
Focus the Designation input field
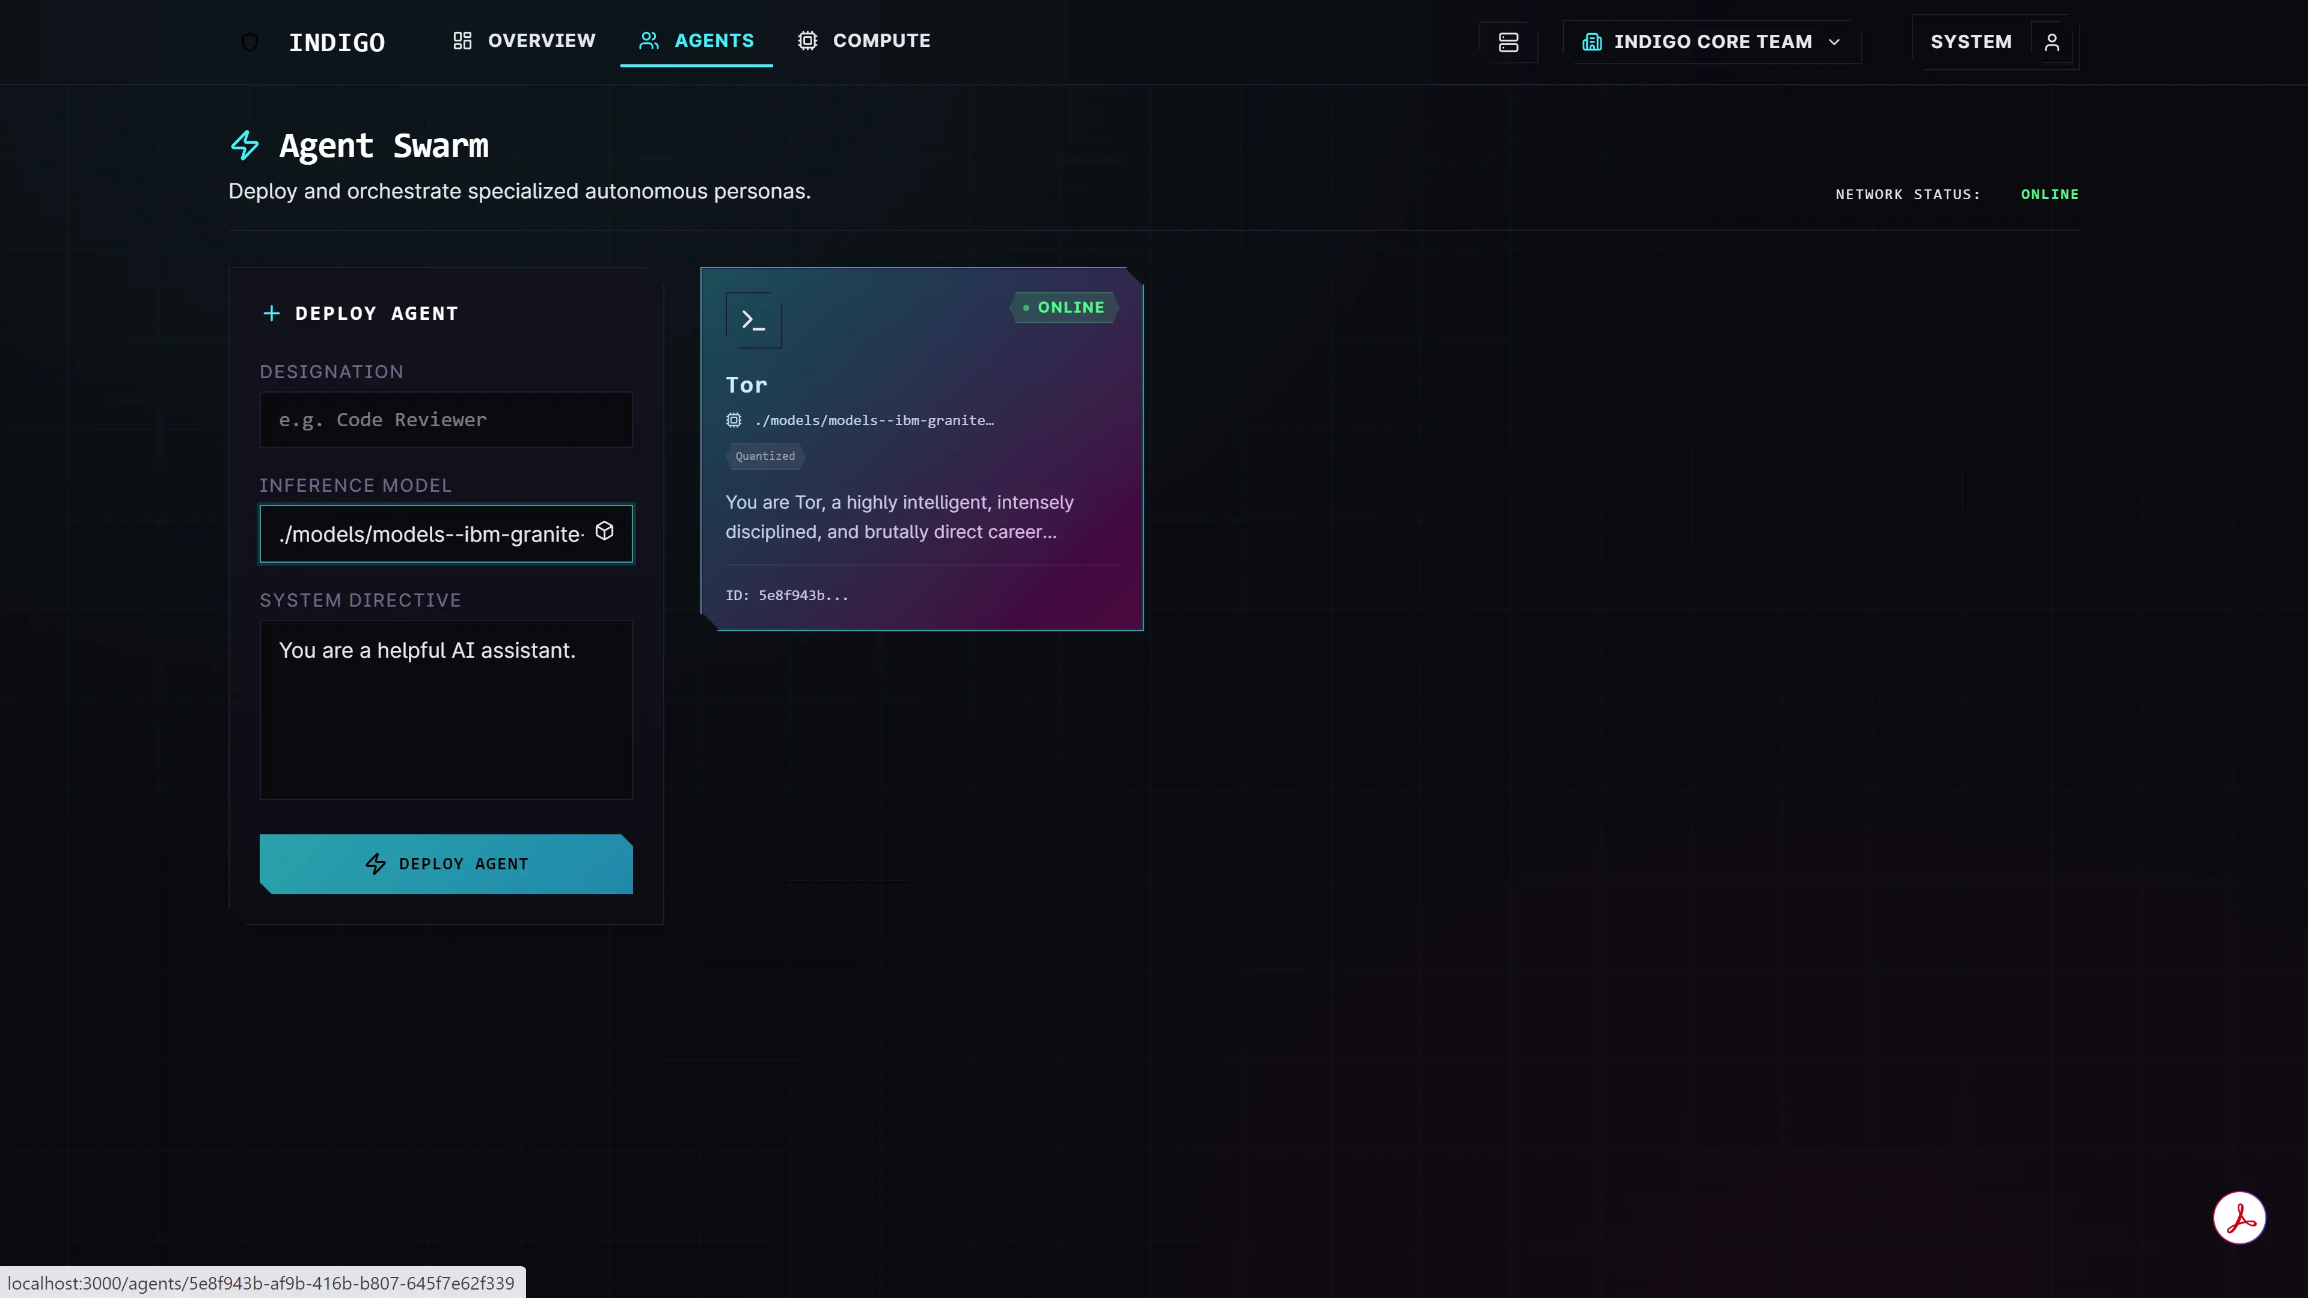446,419
